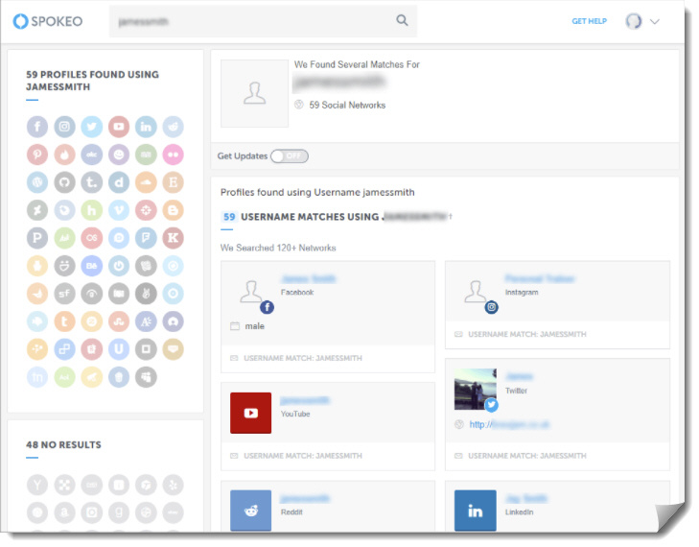699x547 pixels.
Task: Click the Vimeo 'v' icon
Action: point(119,210)
